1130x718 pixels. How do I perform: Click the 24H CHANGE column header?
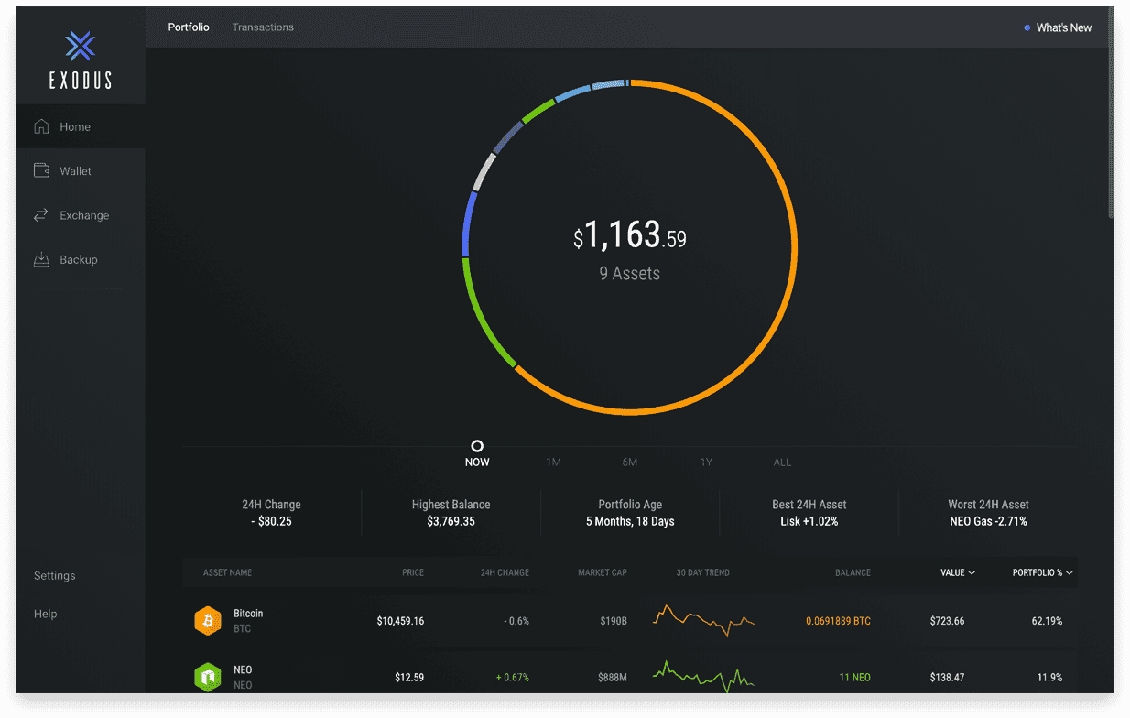505,573
